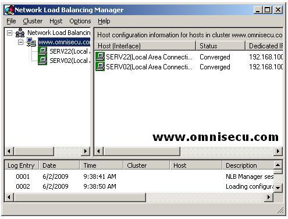Image resolution: width=288 pixels, height=219 pixels.
Task: Click log pane scroll down arrow
Action: coord(278,188)
